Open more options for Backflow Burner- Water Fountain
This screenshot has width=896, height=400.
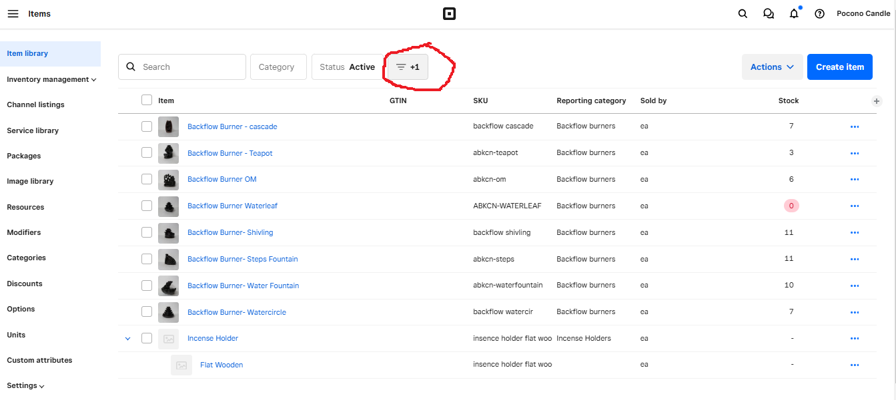pyautogui.click(x=855, y=286)
